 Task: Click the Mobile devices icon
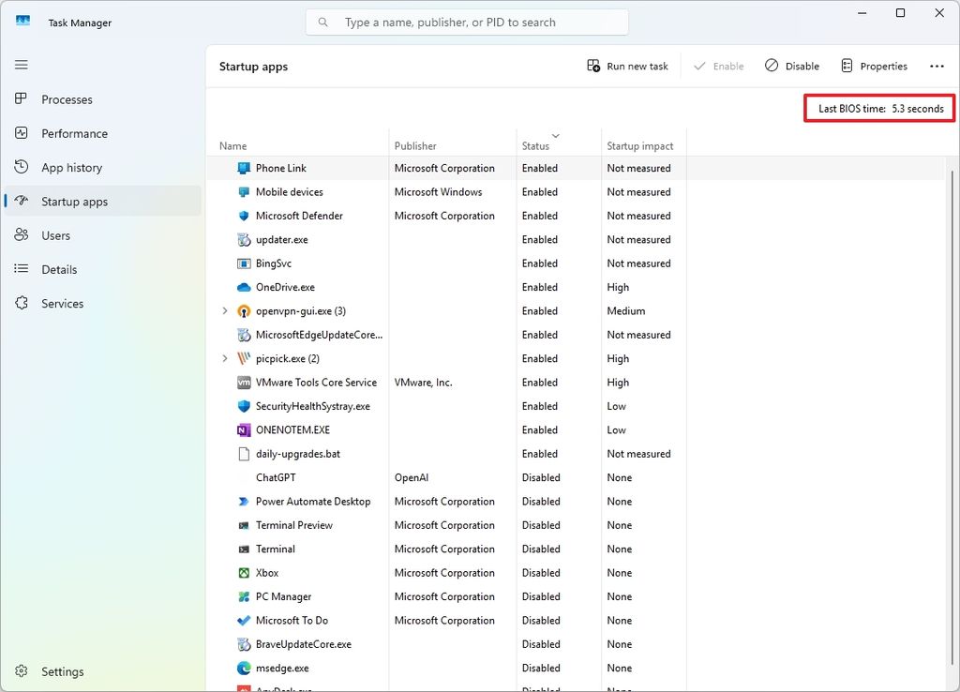click(x=244, y=191)
